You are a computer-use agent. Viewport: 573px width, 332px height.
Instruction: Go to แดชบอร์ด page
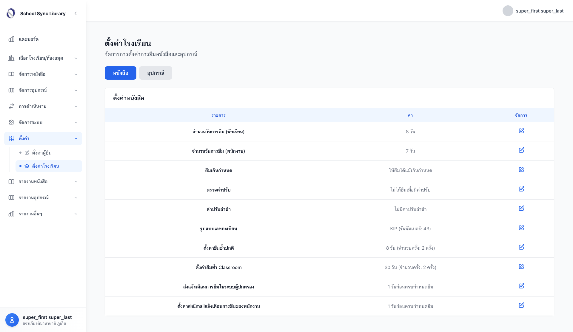(29, 39)
